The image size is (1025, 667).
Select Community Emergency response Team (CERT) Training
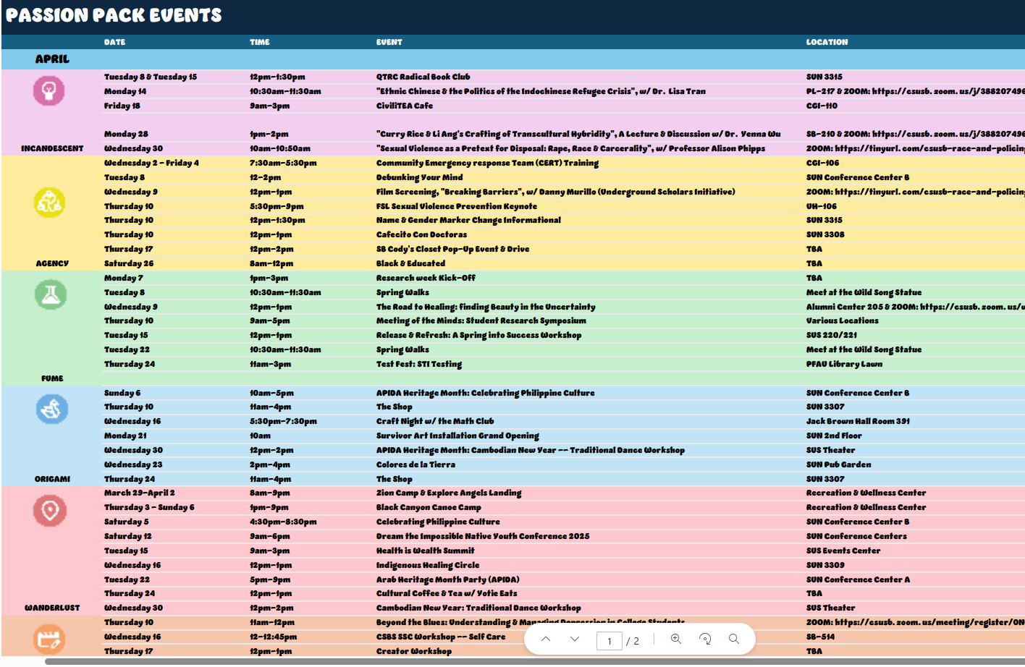tap(487, 163)
